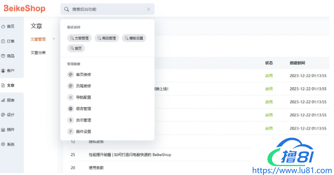Click the 设计 palette icon in sidebar
The width and height of the screenshot is (334, 175).
pos(3,115)
